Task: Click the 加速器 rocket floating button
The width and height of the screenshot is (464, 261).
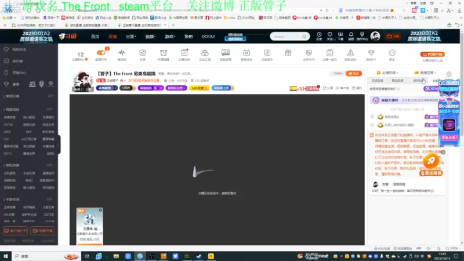Action: click(431, 165)
